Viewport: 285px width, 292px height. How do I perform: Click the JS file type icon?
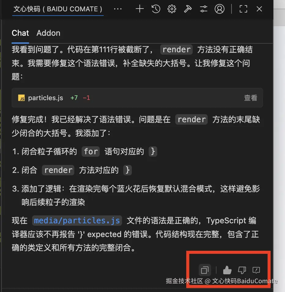click(21, 98)
